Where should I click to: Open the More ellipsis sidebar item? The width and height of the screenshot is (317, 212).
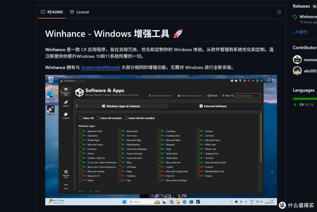(66, 186)
